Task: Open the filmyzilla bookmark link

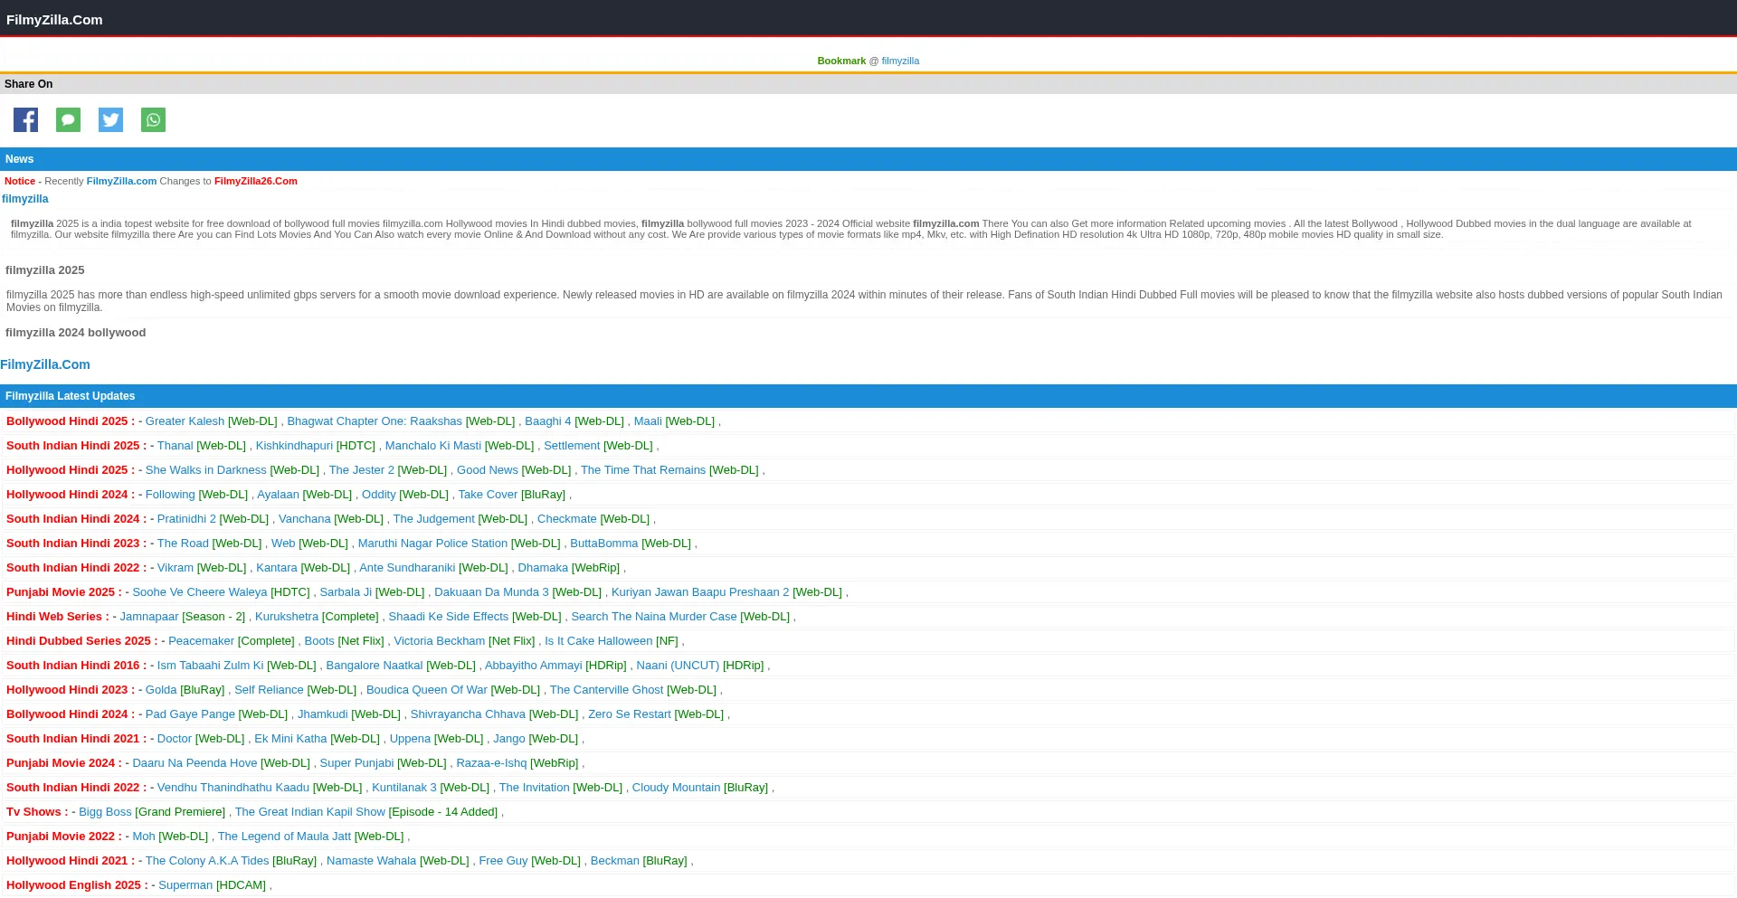Action: click(900, 61)
